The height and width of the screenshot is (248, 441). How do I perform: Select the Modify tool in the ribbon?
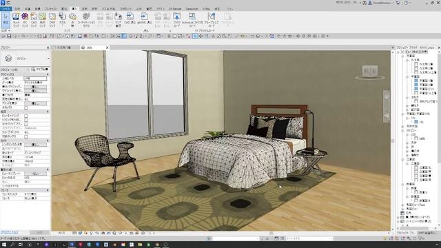(x=6, y=19)
